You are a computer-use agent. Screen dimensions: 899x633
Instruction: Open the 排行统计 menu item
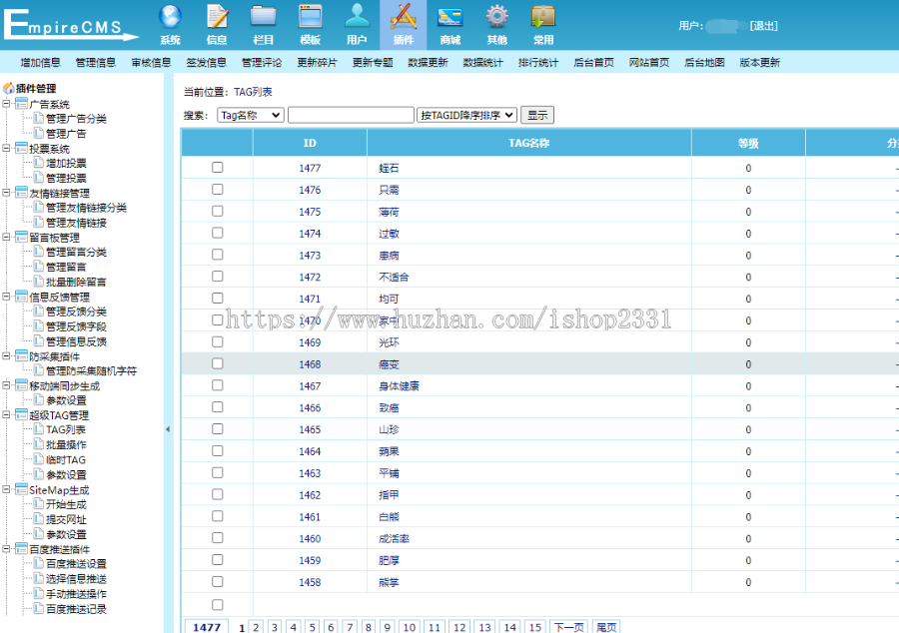538,63
